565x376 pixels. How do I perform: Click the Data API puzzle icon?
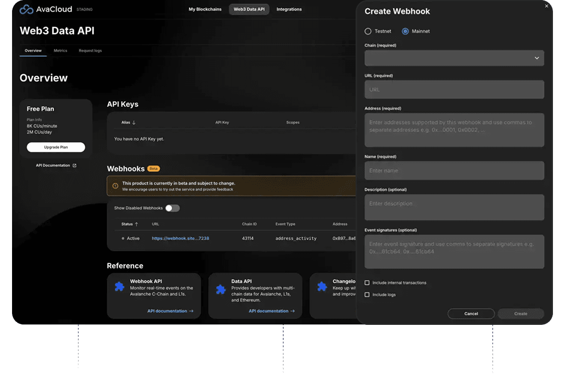click(x=221, y=290)
